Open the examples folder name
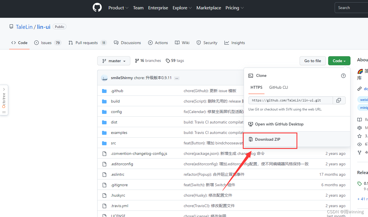Image resolution: width=368 pixels, height=217 pixels. (119, 133)
